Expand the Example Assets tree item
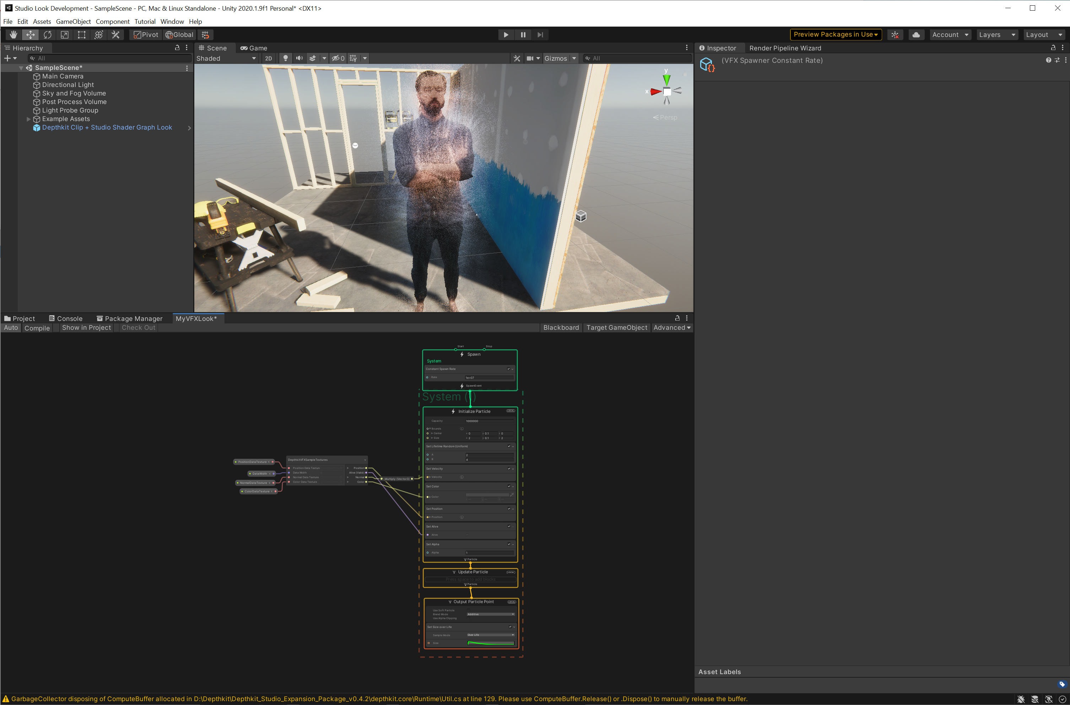 click(x=29, y=119)
